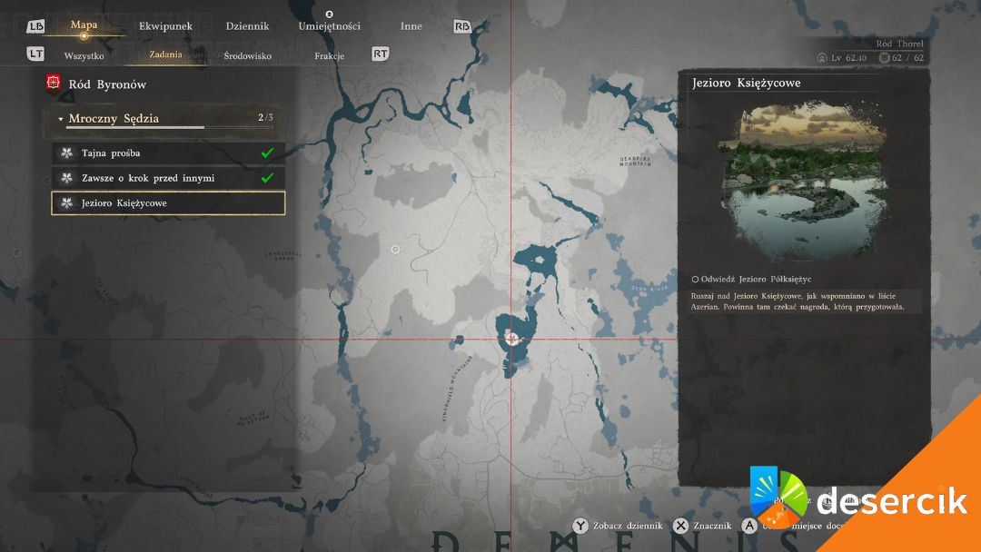This screenshot has height=552, width=981.
Task: Select the Jezioro Księżycowe quest entry
Action: click(x=168, y=203)
